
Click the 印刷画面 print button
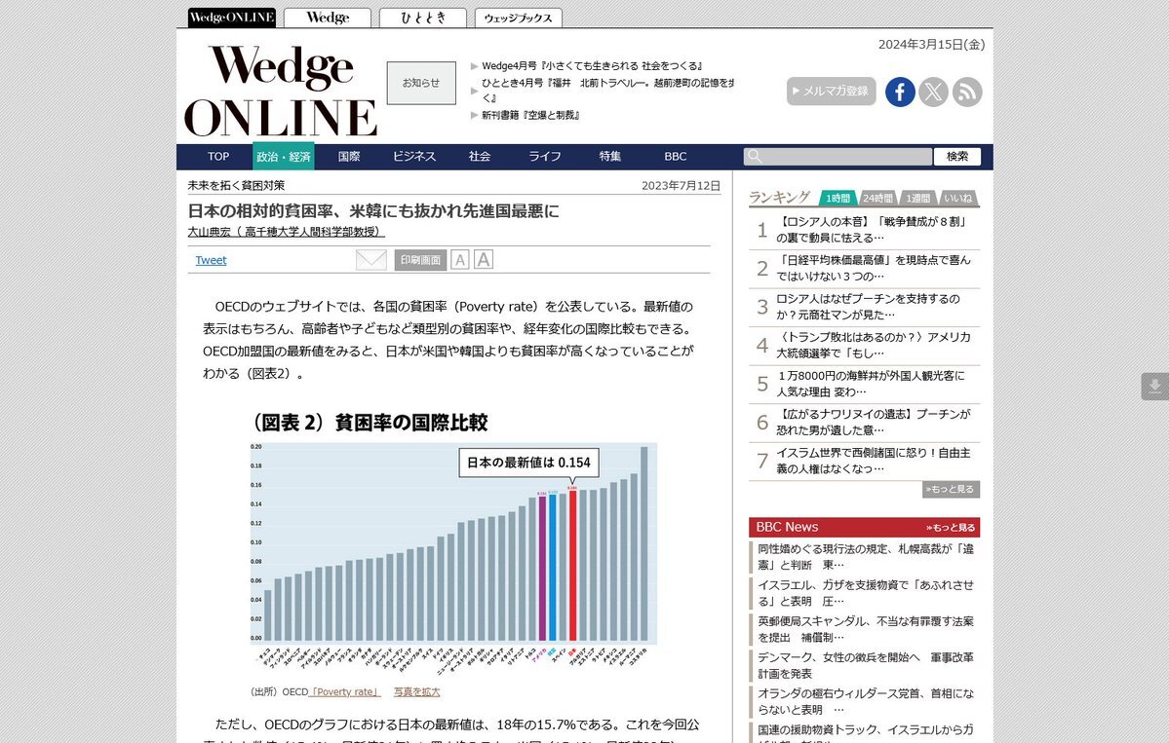tap(420, 260)
